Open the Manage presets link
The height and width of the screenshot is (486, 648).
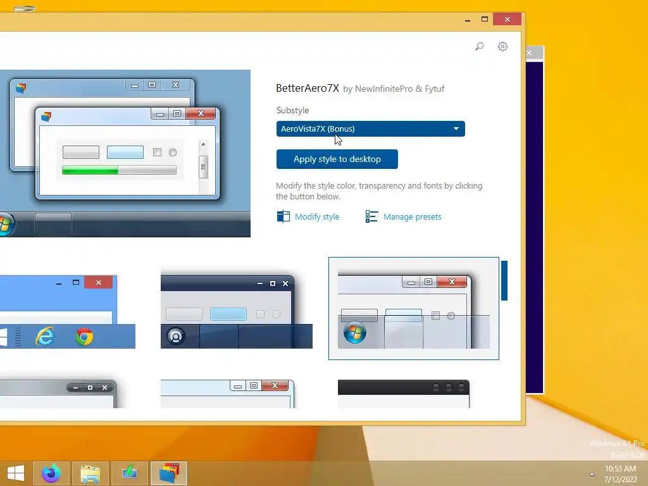[x=413, y=216]
